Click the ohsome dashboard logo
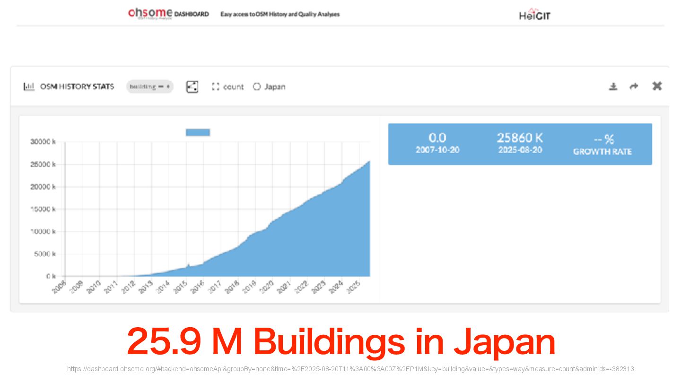Image resolution: width=681 pixels, height=383 pixels. click(x=168, y=14)
